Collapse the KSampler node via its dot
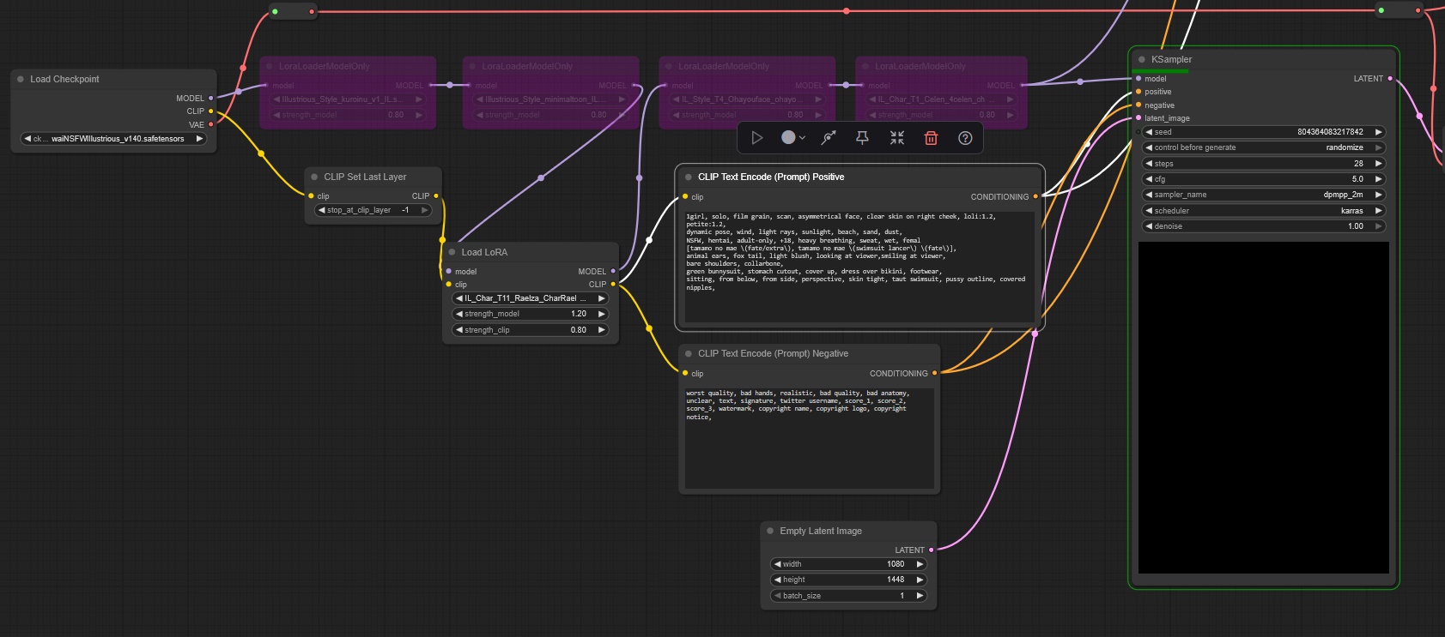The image size is (1445, 637). [x=1141, y=60]
